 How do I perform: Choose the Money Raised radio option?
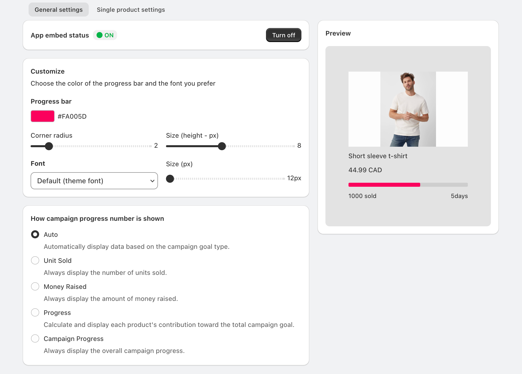[x=35, y=287]
